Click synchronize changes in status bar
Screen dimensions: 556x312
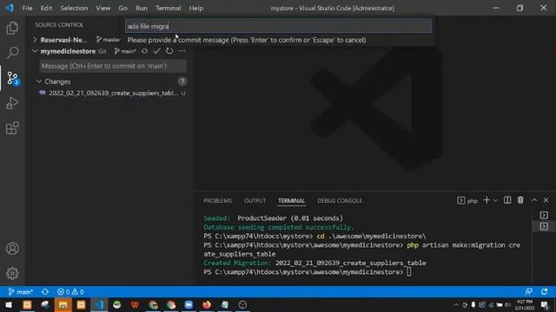[x=45, y=292]
